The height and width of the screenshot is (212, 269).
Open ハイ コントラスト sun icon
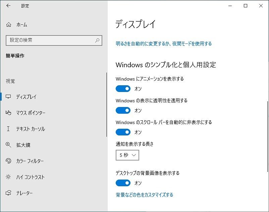[8, 177]
